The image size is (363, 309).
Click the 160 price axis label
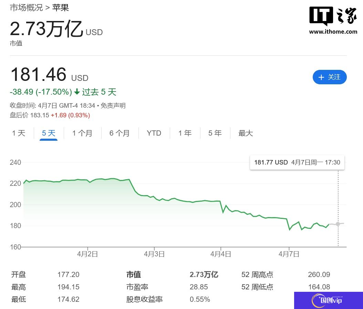click(x=15, y=247)
